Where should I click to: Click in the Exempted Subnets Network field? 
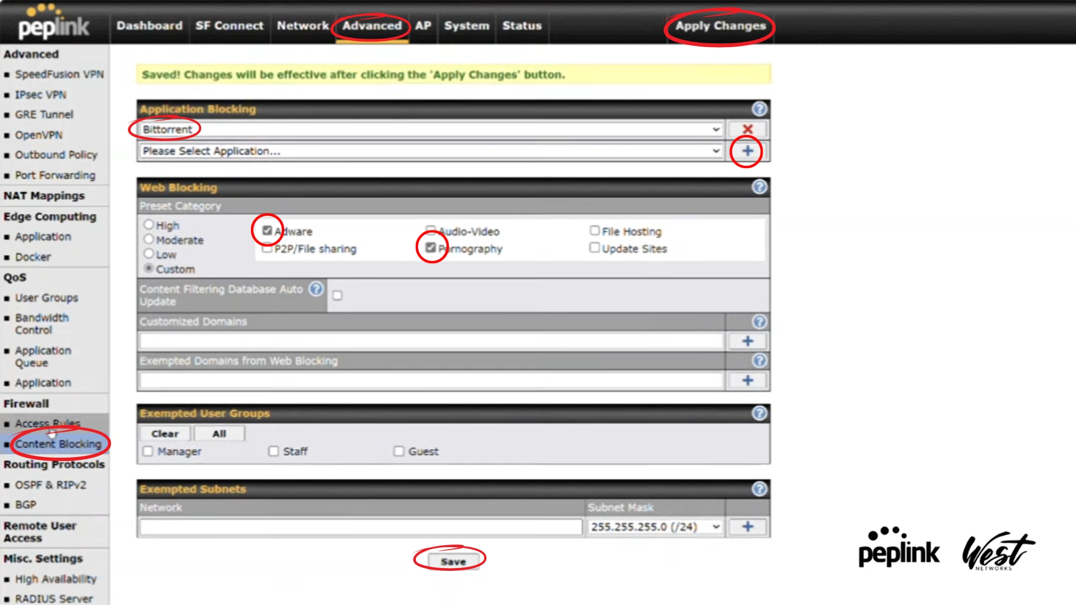[361, 527]
